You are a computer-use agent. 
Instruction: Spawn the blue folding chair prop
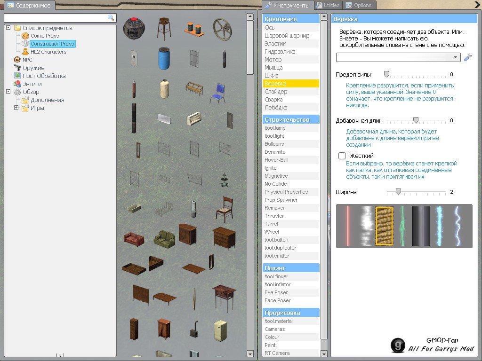(218, 93)
